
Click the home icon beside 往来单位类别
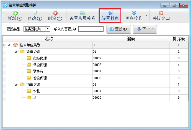pos(16,45)
